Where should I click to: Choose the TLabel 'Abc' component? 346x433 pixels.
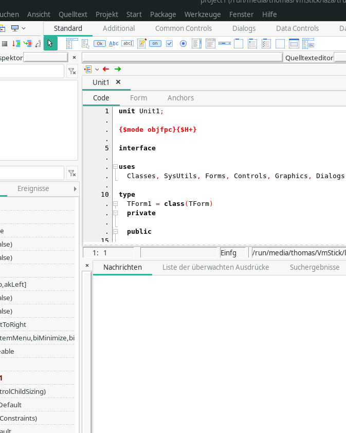pos(114,44)
